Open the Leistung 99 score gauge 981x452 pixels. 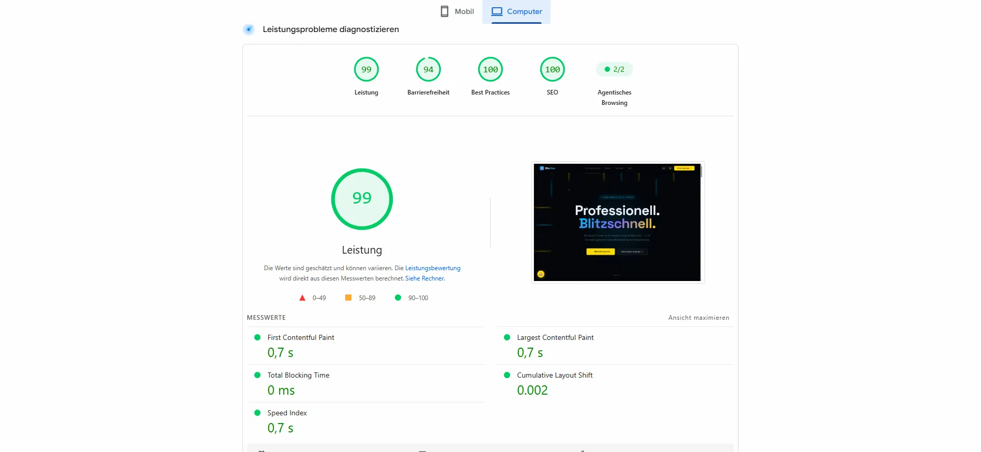366,69
